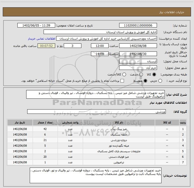The width and height of the screenshot is (194, 188).
Task: Open the buyer contact info link اطلاعات تماس خریدار
Action: click(x=42, y=39)
